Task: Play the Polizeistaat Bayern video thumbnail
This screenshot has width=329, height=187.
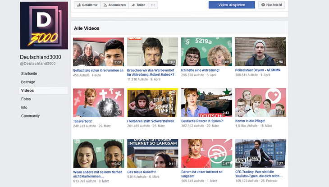Action: tap(260, 52)
